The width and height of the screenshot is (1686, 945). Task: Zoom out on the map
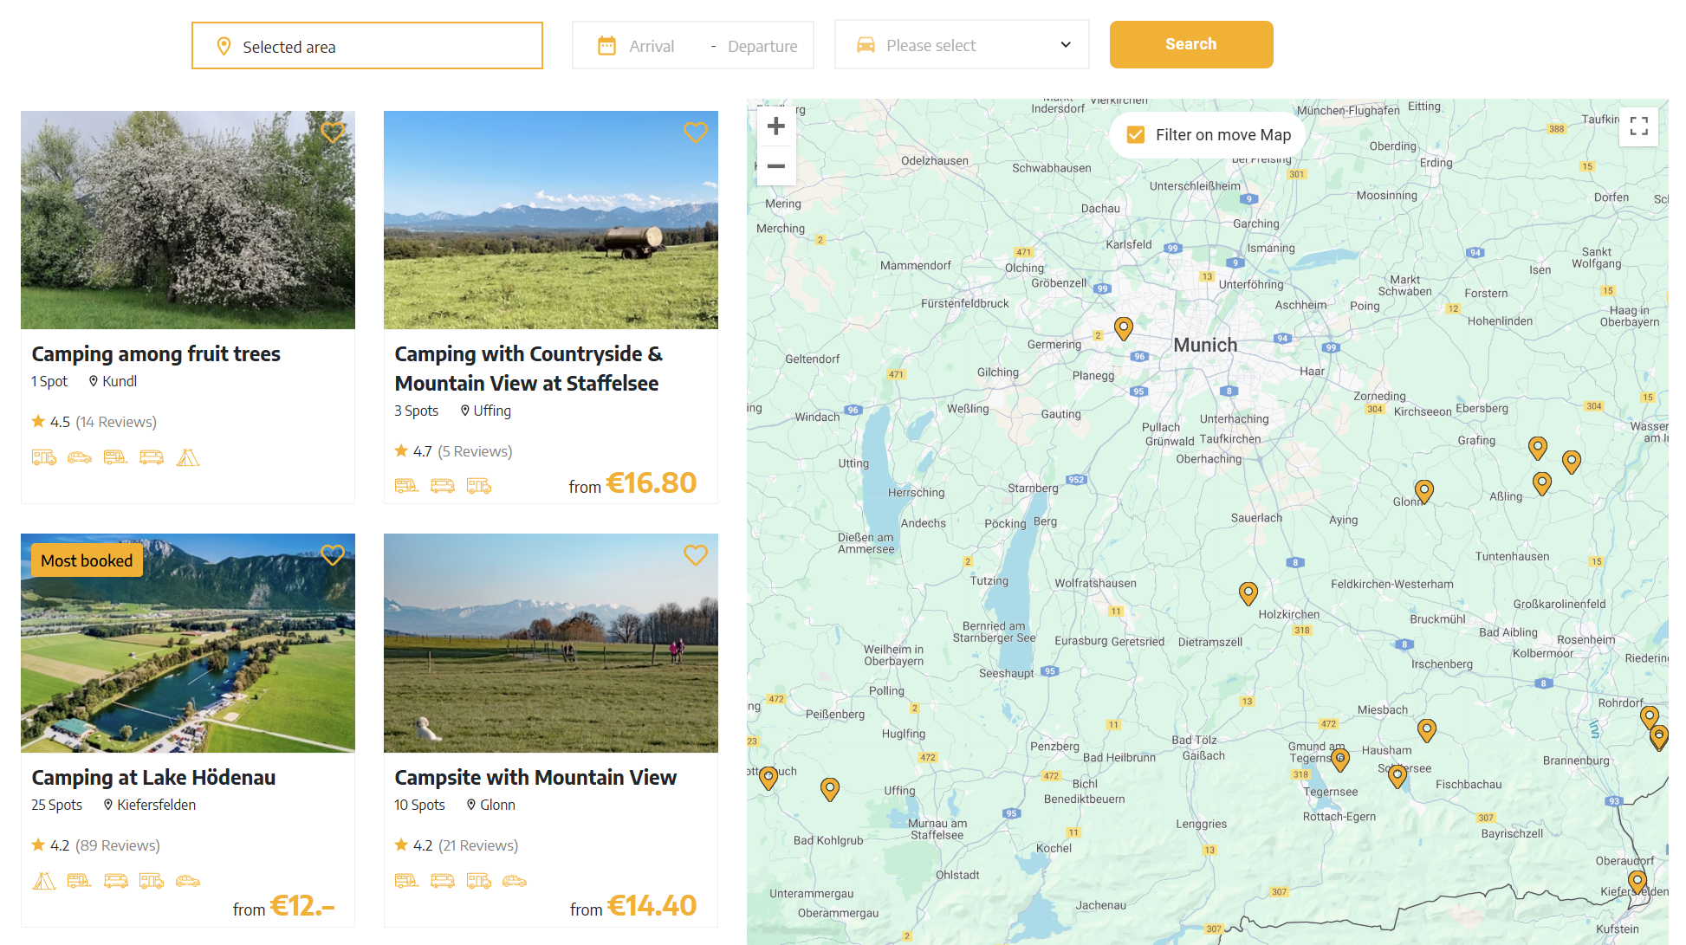coord(775,165)
